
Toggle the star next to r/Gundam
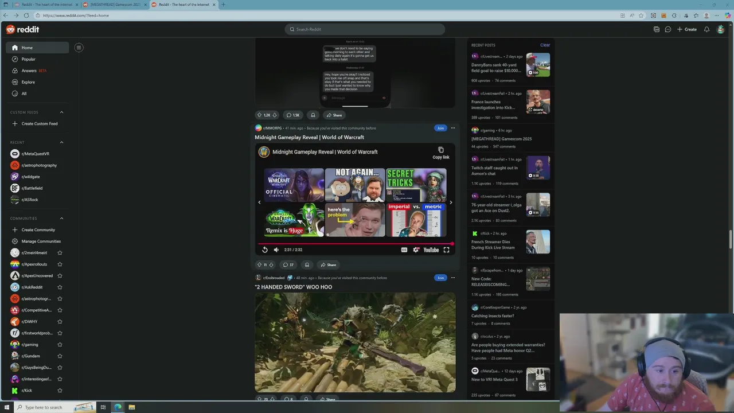coord(60,356)
